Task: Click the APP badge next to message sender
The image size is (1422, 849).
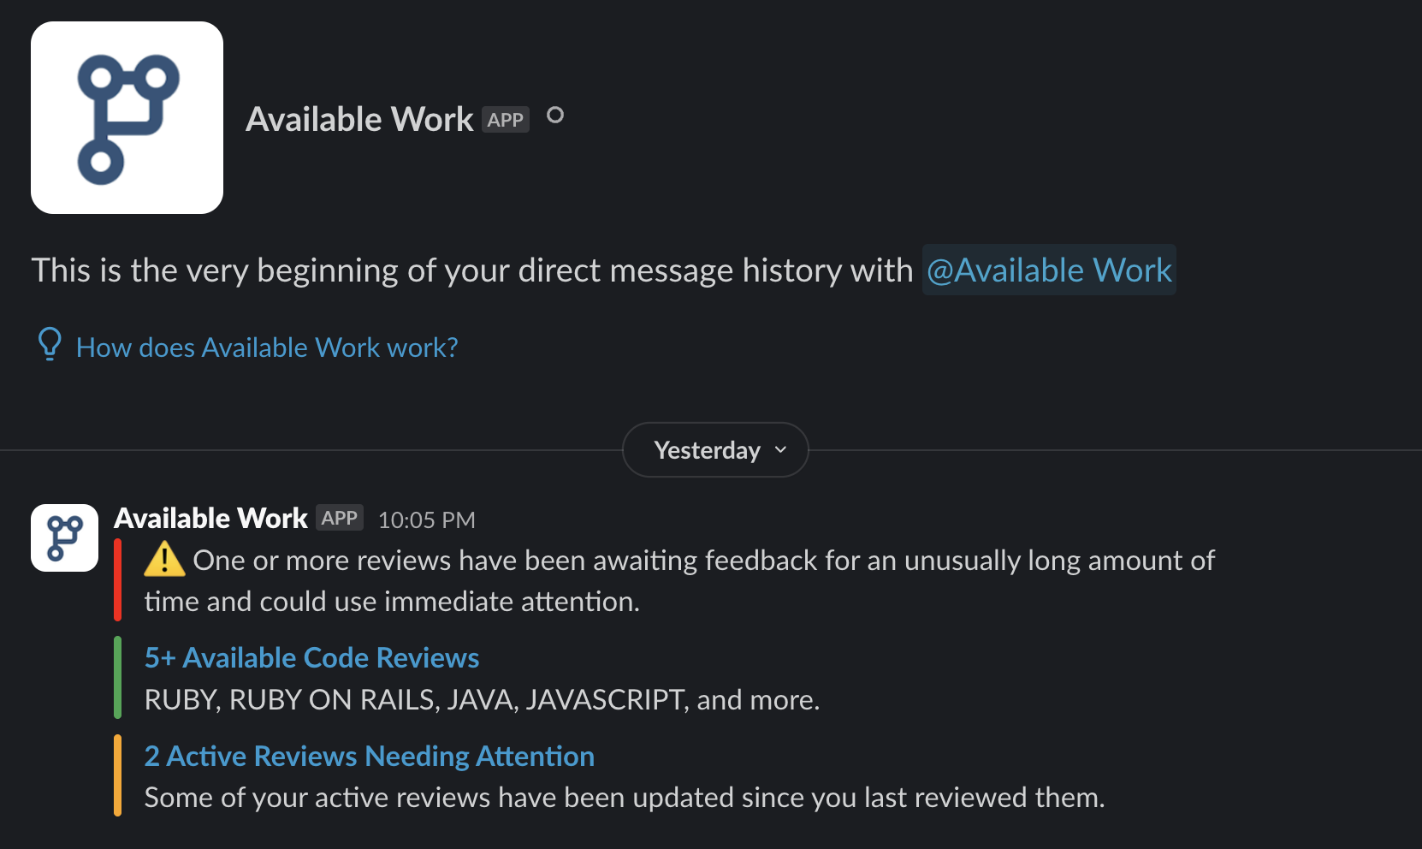Action: [340, 518]
